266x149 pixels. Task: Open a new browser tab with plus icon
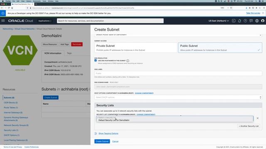pyautogui.click(x=36, y=4)
